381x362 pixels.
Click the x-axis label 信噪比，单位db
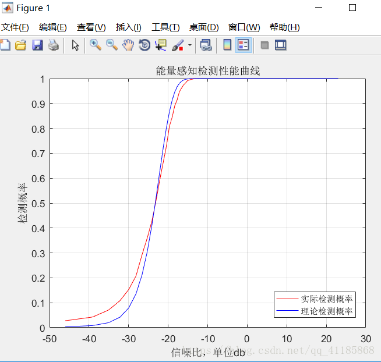(208, 352)
